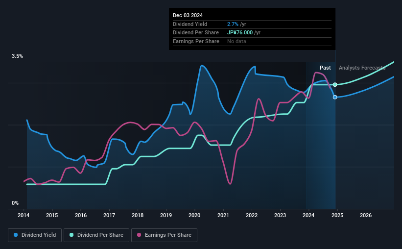Viewport: 402px width, 249px height.
Task: Click the 2014 x-axis label
Action: tap(24, 215)
